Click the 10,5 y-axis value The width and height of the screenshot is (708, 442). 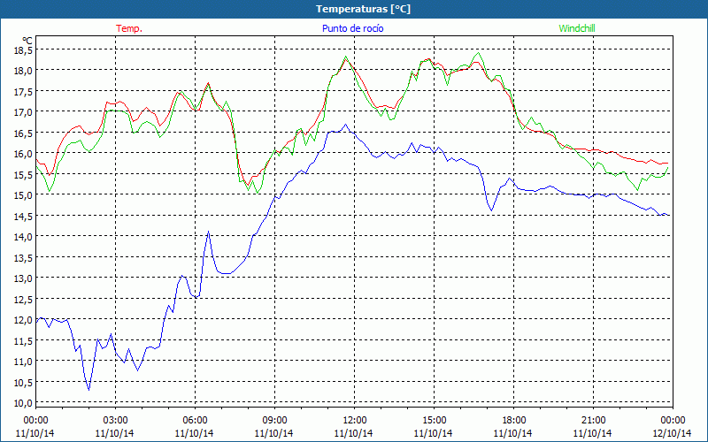coord(23,383)
